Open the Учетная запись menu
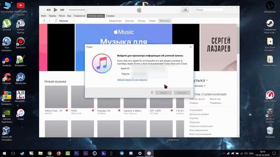The height and width of the screenshot is (157, 280). [96, 16]
